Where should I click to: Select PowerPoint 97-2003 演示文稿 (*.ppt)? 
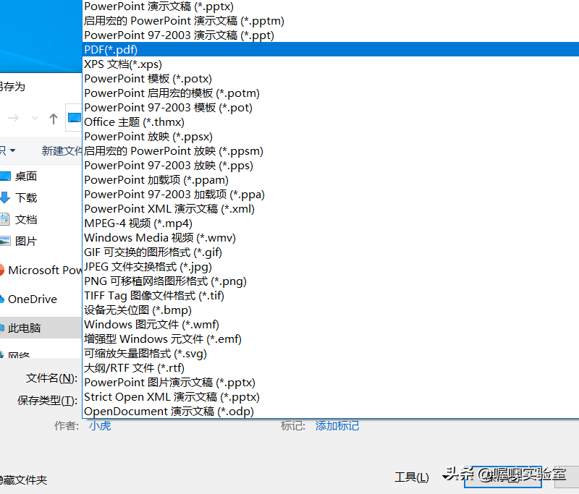coord(331,35)
